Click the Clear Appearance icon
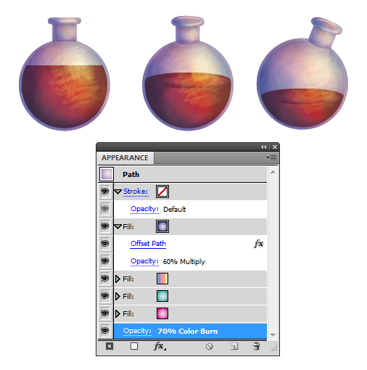Viewport: 367px width, 370px height. click(209, 346)
